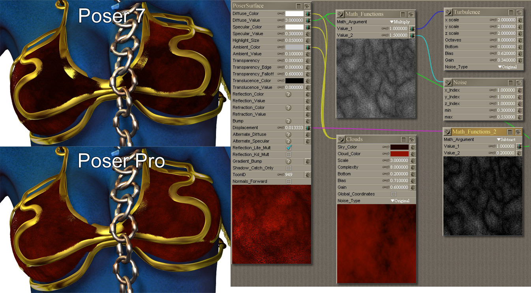Click the Bump channel input plug
531x293 pixels.
coord(308,121)
